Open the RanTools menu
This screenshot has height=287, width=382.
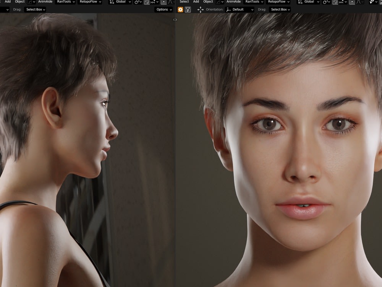(x=65, y=2)
